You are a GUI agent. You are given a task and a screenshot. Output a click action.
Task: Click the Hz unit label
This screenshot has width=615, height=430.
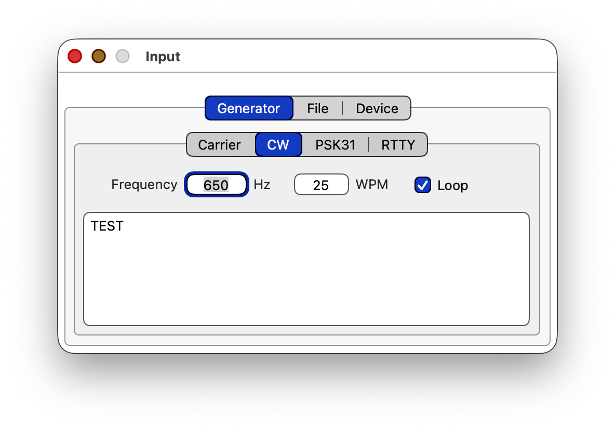pyautogui.click(x=262, y=184)
